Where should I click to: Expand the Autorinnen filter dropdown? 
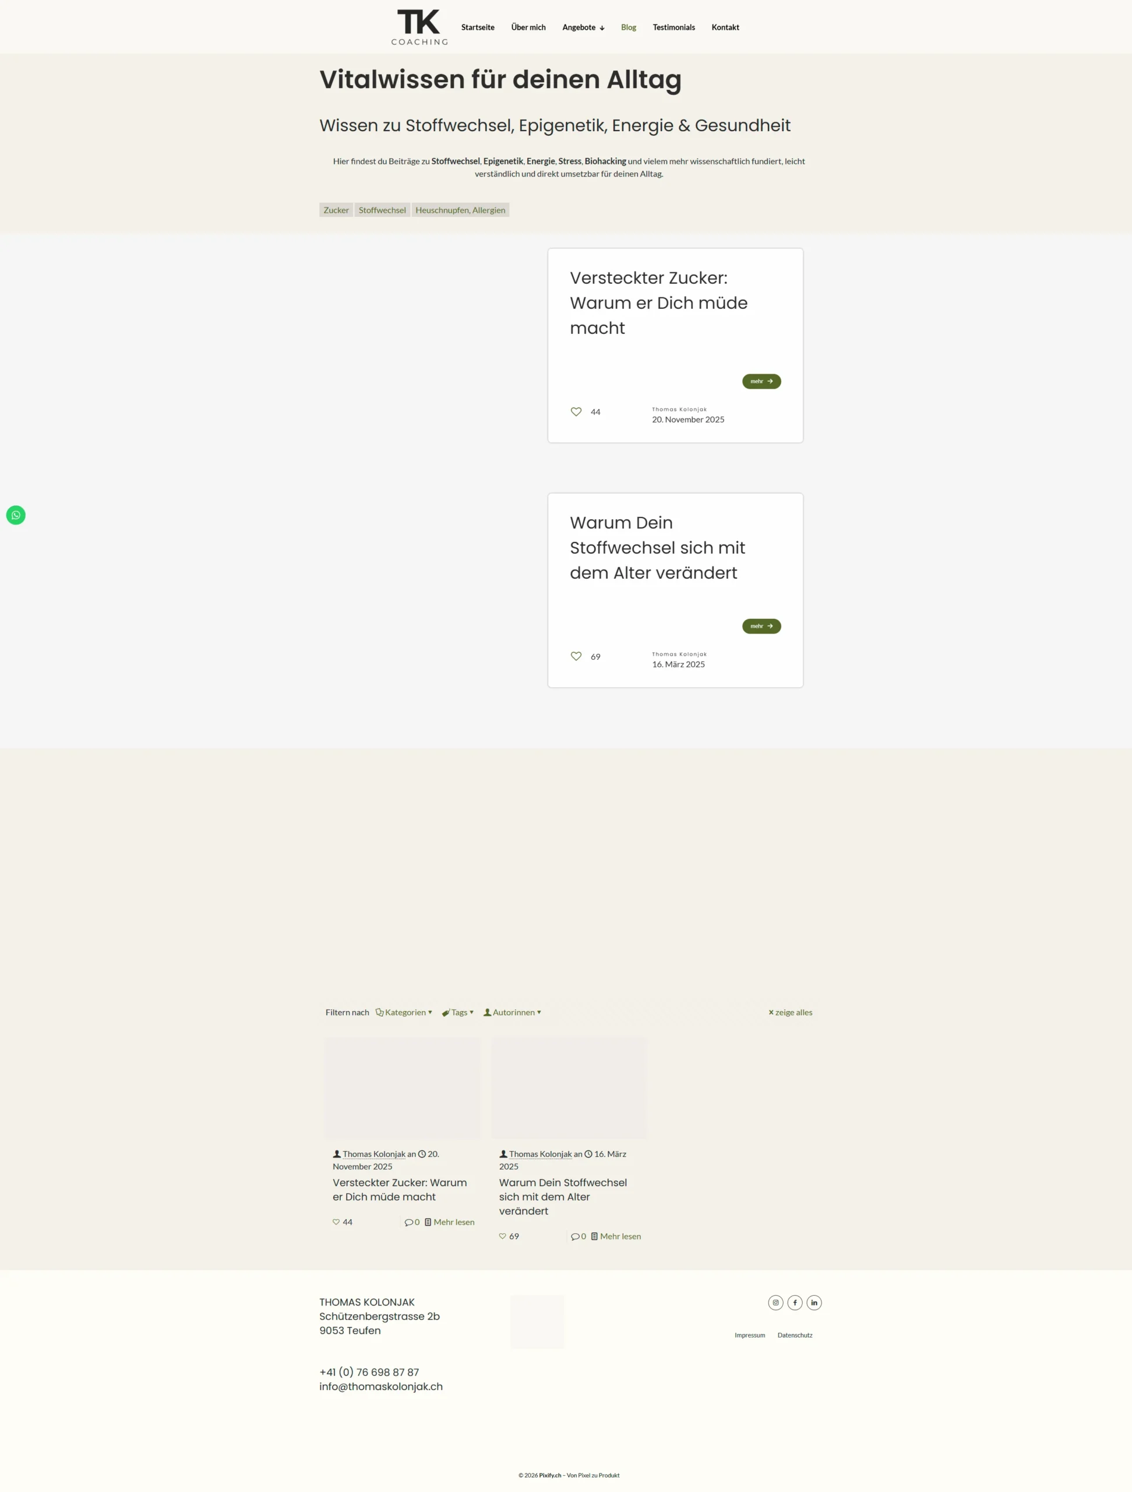pos(512,1012)
